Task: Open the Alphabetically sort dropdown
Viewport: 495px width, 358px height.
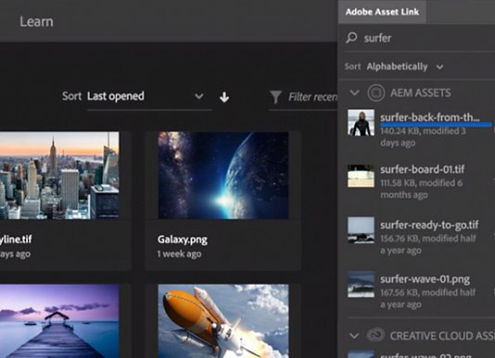Action: point(405,67)
